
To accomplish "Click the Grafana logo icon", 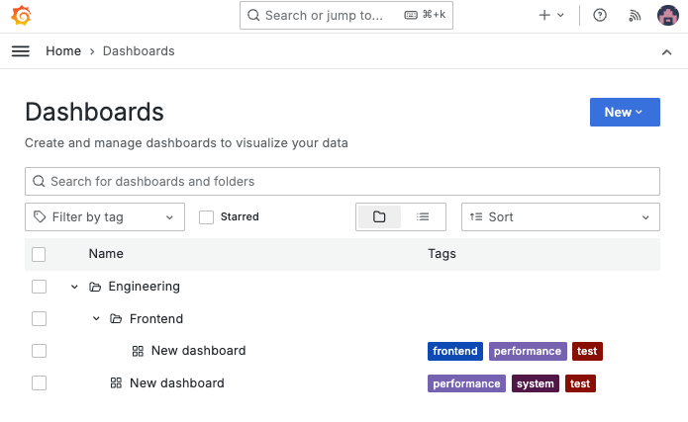I will tap(22, 16).
